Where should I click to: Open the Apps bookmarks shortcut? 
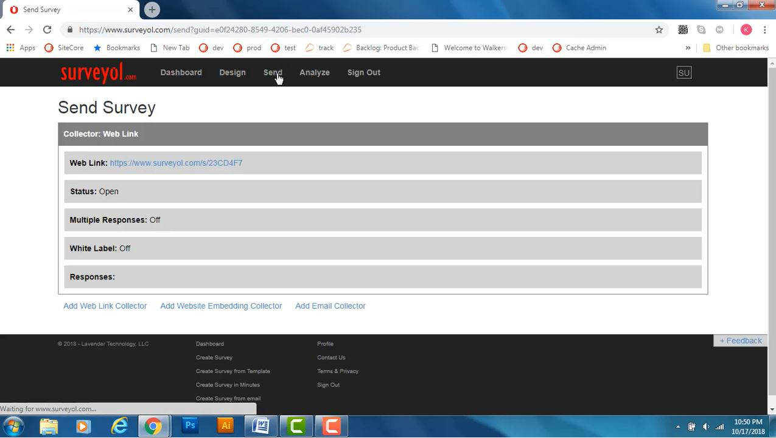click(x=21, y=48)
